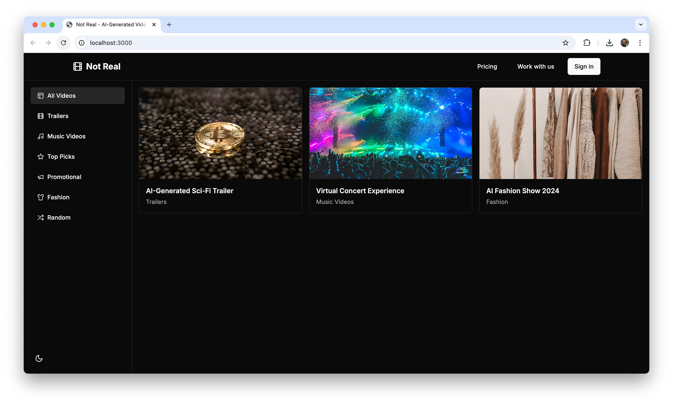Open the Promotional category
673x405 pixels.
78,177
